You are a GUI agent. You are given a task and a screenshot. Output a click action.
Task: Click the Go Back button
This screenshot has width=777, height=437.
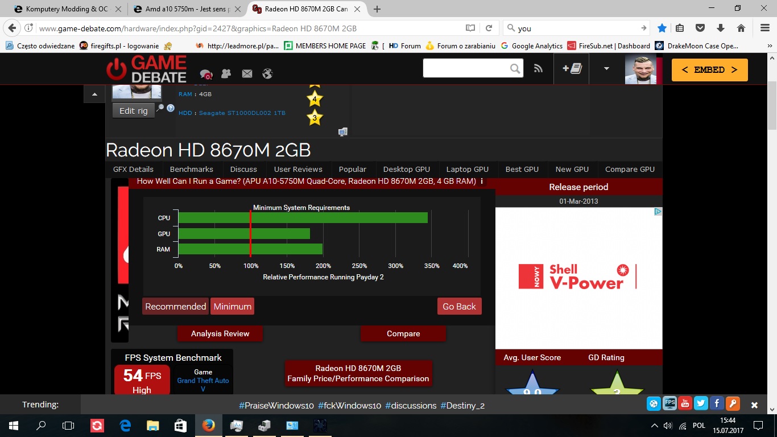click(459, 306)
